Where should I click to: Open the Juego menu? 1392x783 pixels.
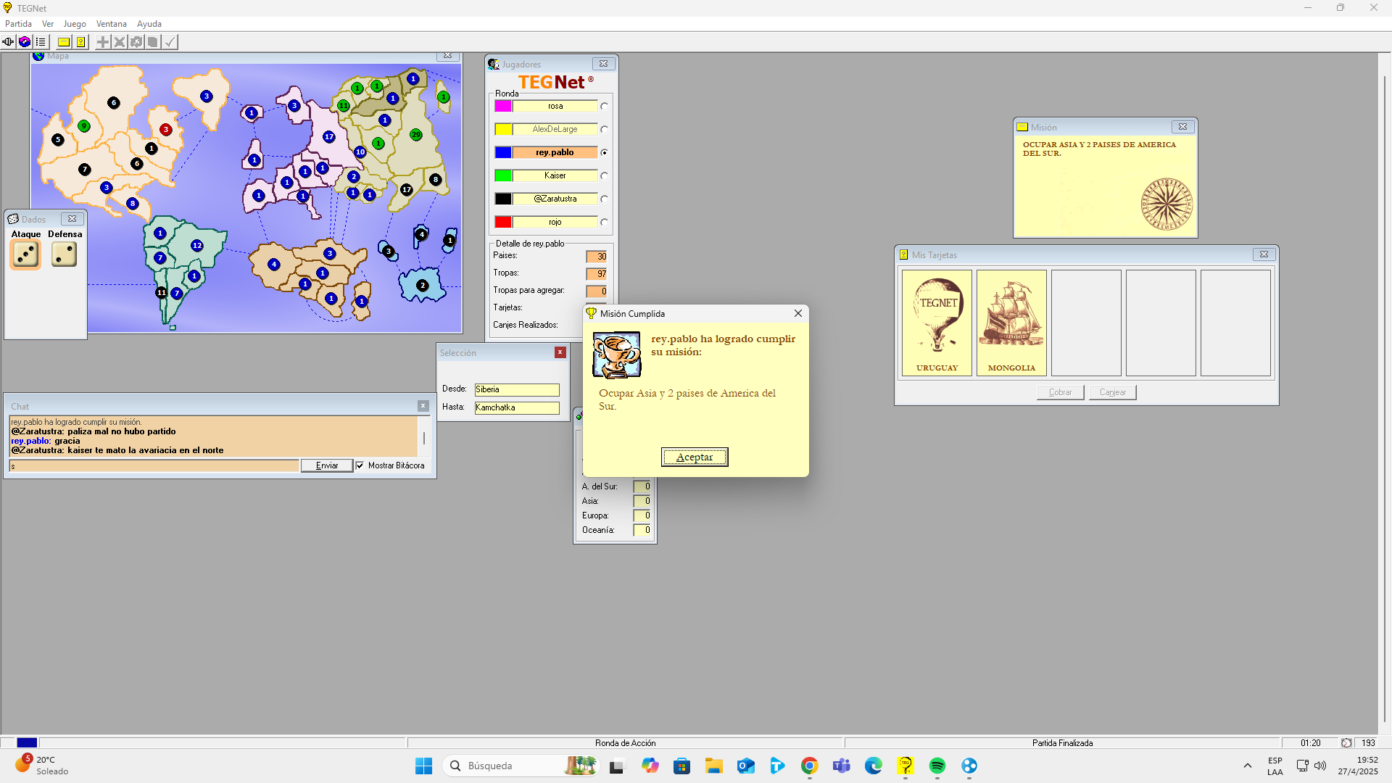pyautogui.click(x=75, y=24)
